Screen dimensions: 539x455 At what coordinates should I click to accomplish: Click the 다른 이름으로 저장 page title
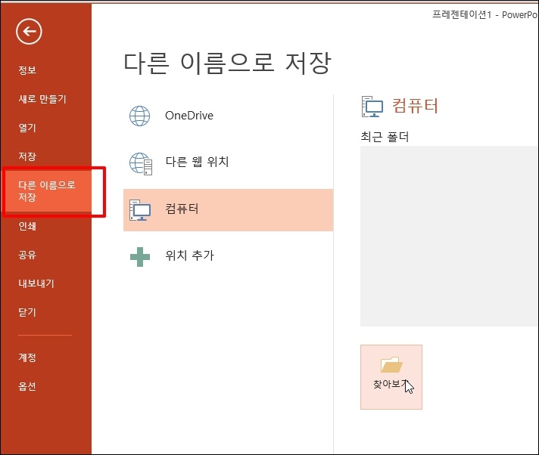227,63
